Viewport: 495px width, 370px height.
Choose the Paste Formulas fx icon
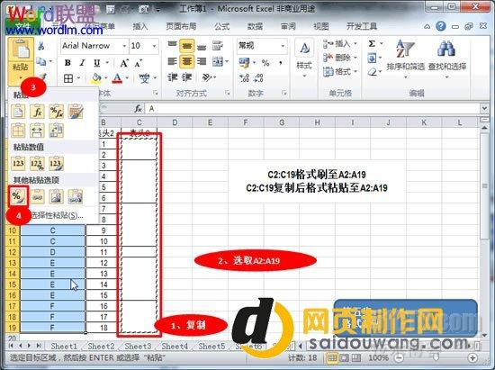37,112
